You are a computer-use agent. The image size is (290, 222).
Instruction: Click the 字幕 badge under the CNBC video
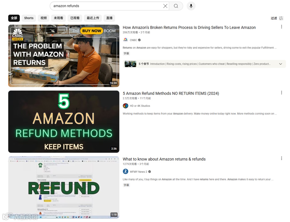point(126,53)
